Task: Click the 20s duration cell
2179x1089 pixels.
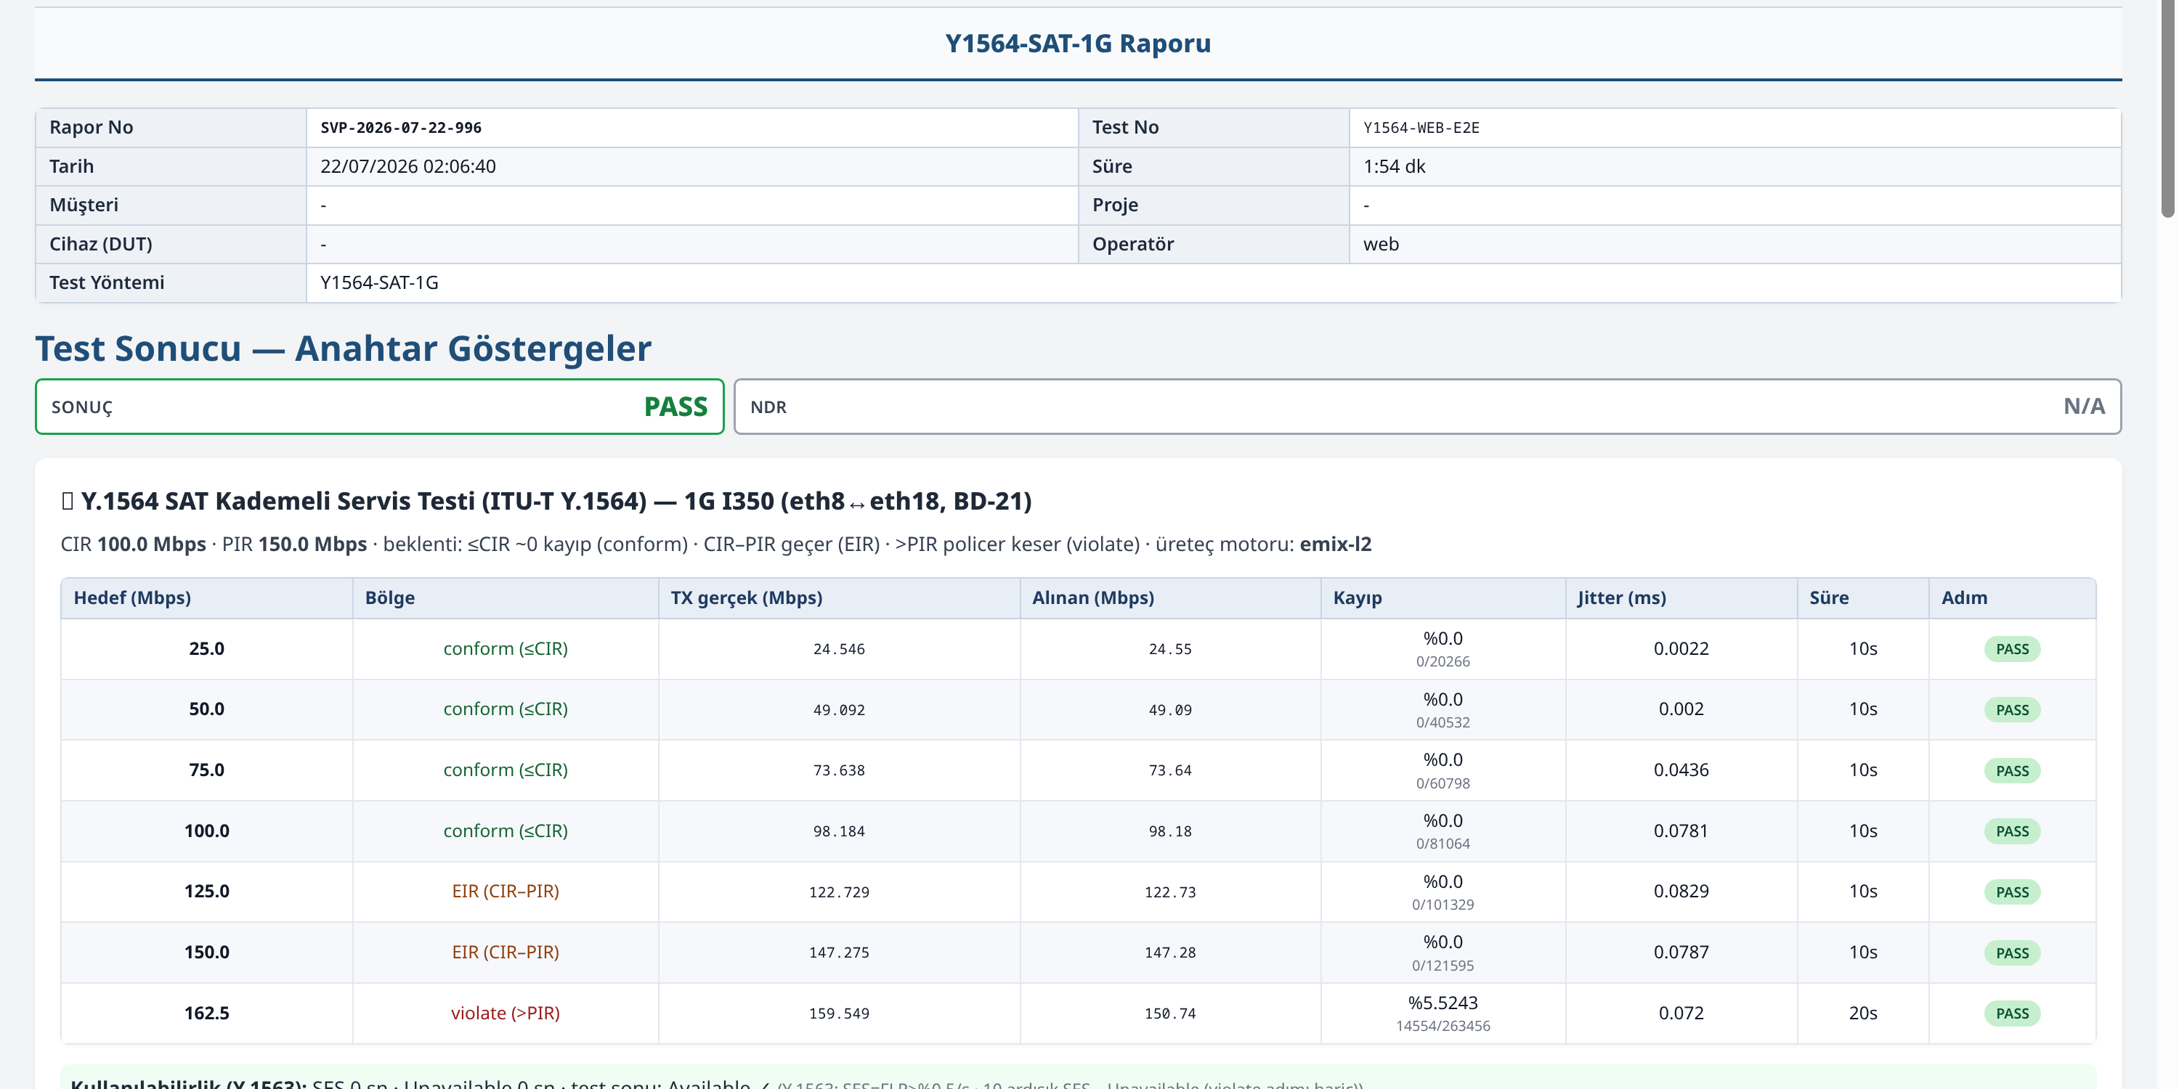Action: tap(1862, 1013)
